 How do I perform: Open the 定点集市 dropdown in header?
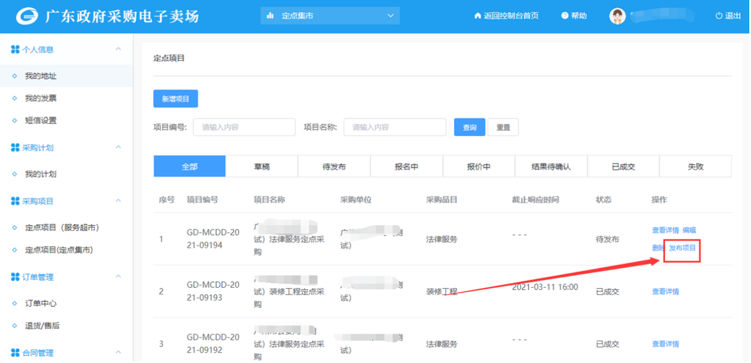(330, 16)
